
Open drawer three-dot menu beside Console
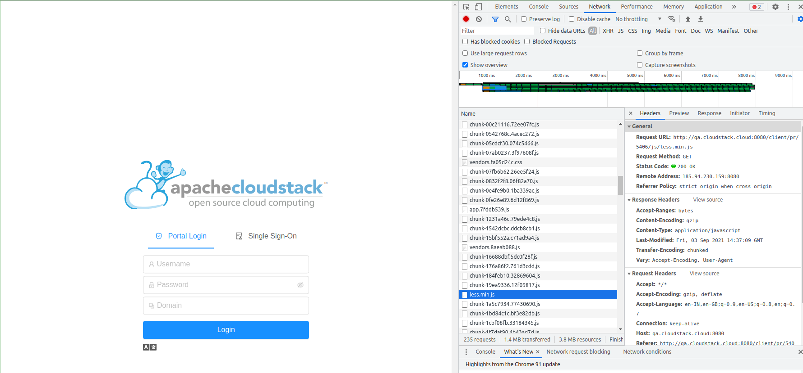[466, 352]
